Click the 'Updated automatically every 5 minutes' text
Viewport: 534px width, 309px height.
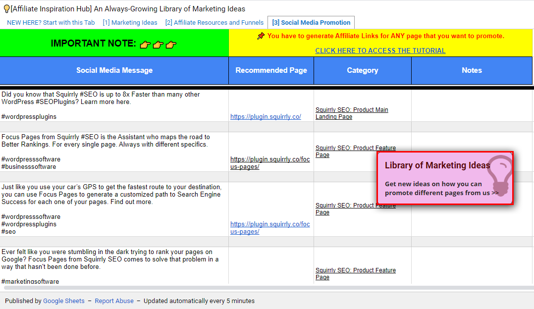[199, 301]
